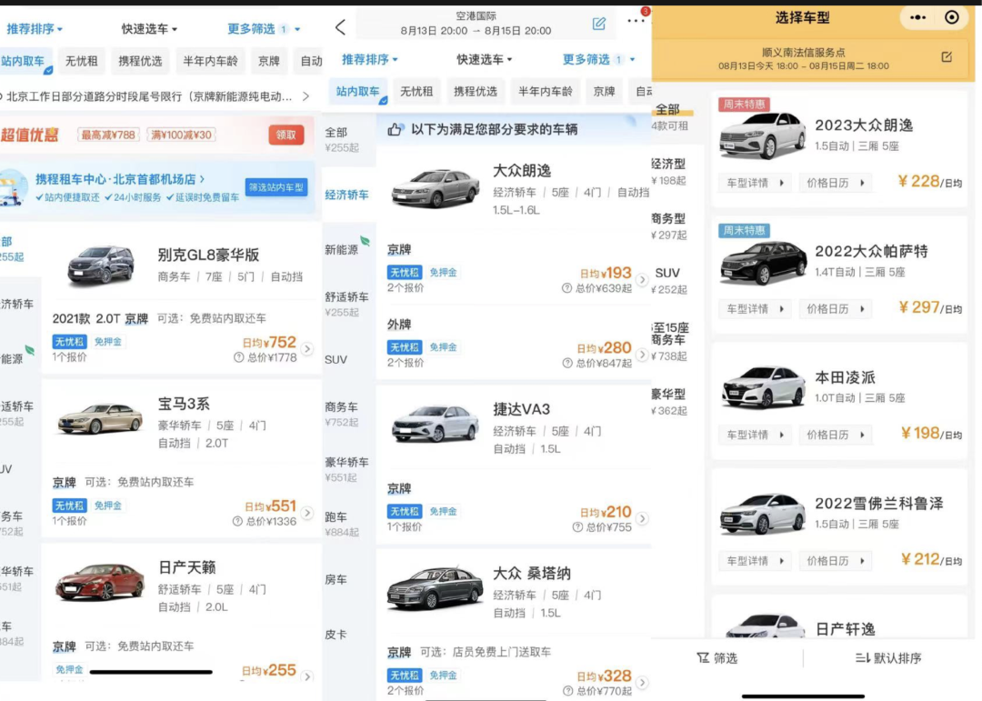Click the edit pencil beside 空港国际 dates
The height and width of the screenshot is (701, 982).
tap(598, 23)
